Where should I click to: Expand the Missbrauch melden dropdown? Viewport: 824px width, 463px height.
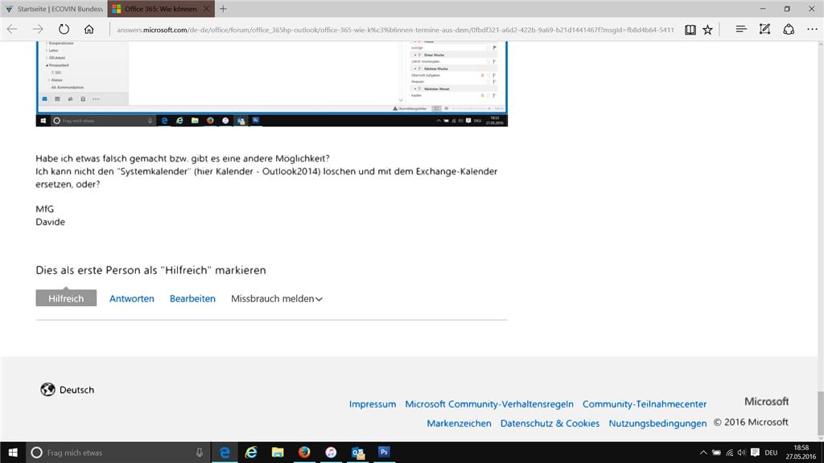277,299
